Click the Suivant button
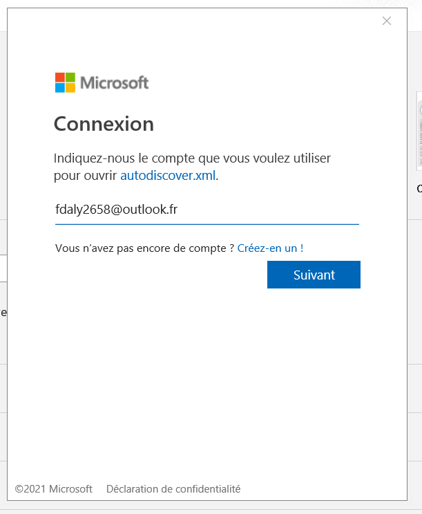Image resolution: width=422 pixels, height=514 pixels. coord(314,275)
